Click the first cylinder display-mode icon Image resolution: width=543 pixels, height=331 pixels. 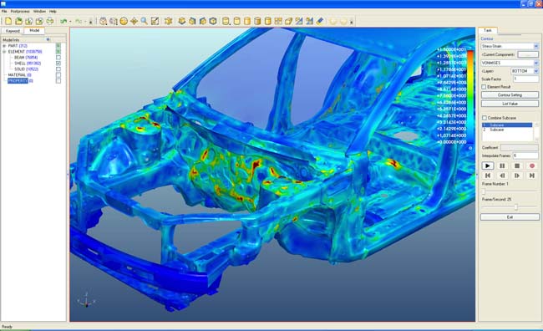[226, 22]
